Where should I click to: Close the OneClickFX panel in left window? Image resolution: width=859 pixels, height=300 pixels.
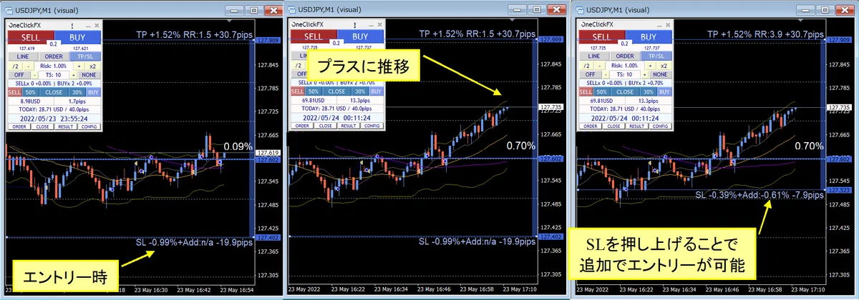click(x=97, y=26)
